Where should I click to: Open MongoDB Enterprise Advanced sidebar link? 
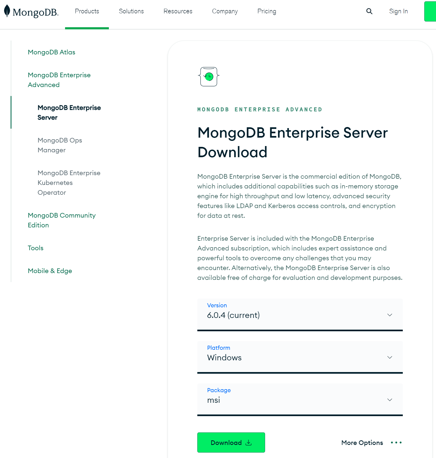pos(59,80)
